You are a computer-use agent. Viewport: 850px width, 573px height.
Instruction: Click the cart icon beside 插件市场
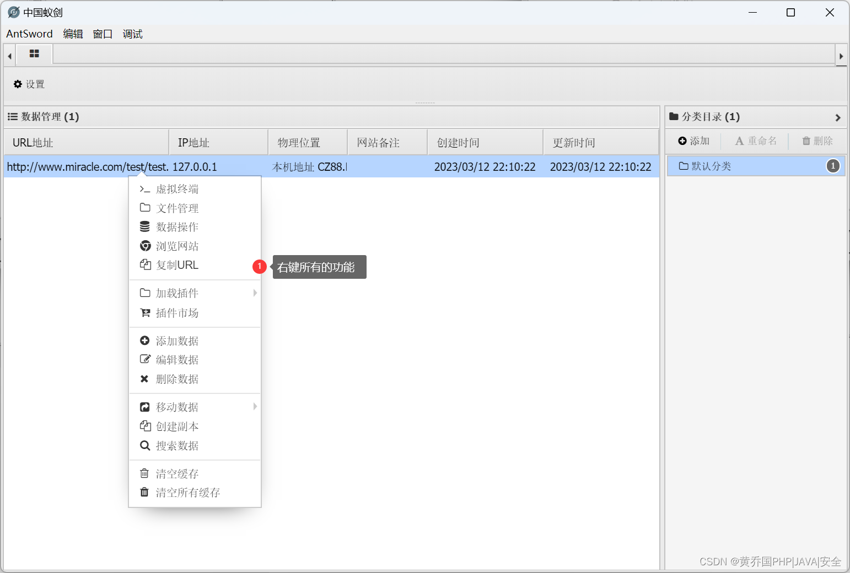tap(145, 312)
